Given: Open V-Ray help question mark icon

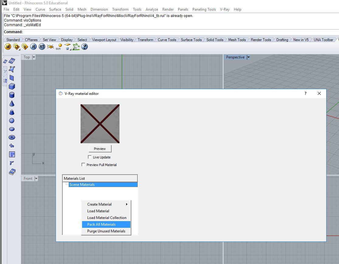Looking at the screenshot, I should coord(85,47).
